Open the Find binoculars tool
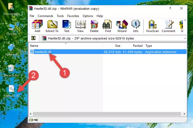Viewport: 193px width, 128px height. coord(108,26)
